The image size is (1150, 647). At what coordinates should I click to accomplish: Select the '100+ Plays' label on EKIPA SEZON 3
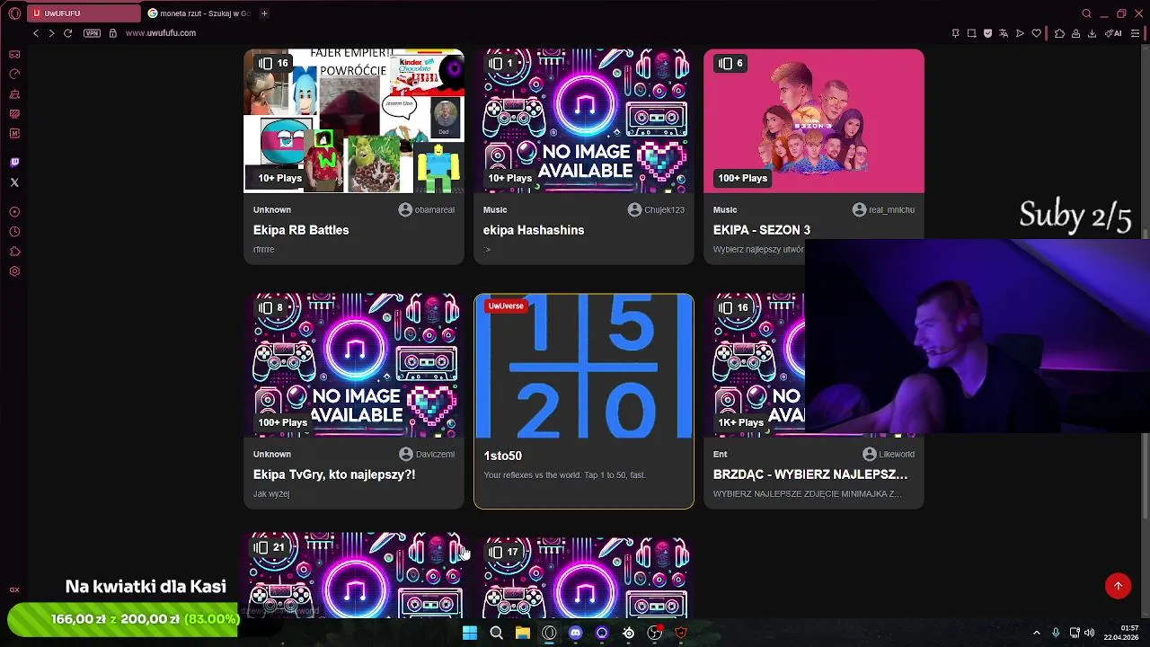pyautogui.click(x=742, y=178)
